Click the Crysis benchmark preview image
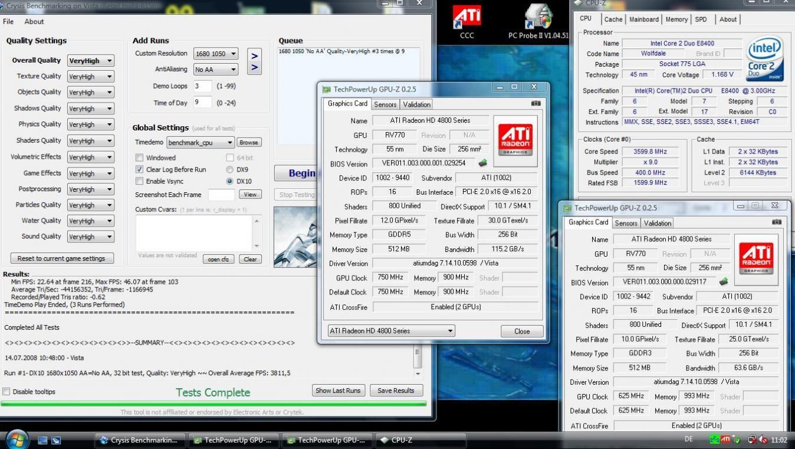Screen dimensions: 795x449 point(295,237)
